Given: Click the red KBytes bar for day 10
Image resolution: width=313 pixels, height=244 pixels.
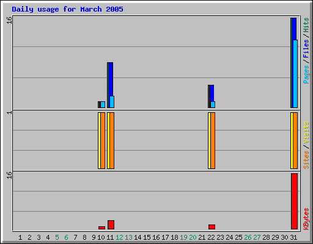Looking at the screenshot, I should pyautogui.click(x=101, y=228).
